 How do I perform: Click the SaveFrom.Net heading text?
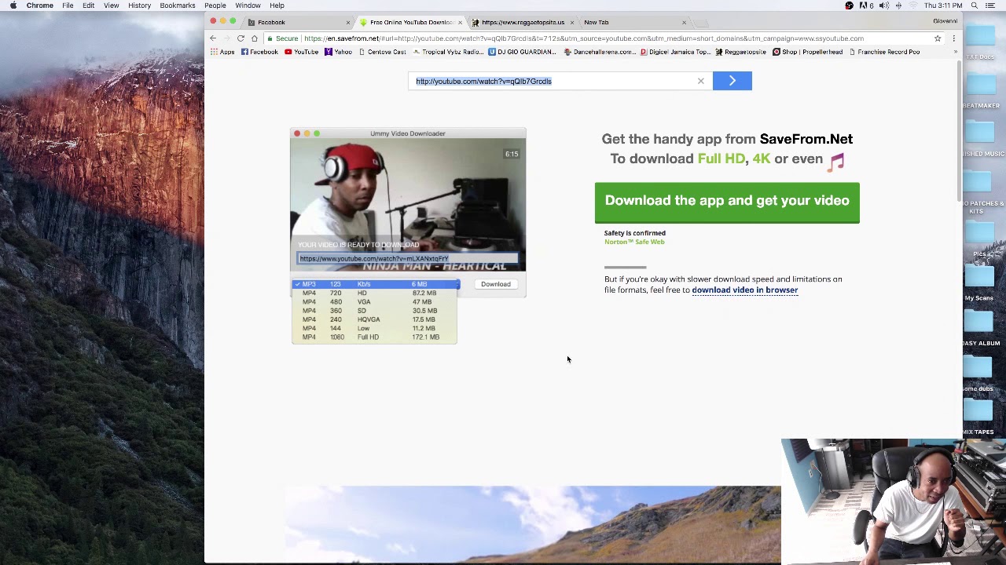[806, 139]
